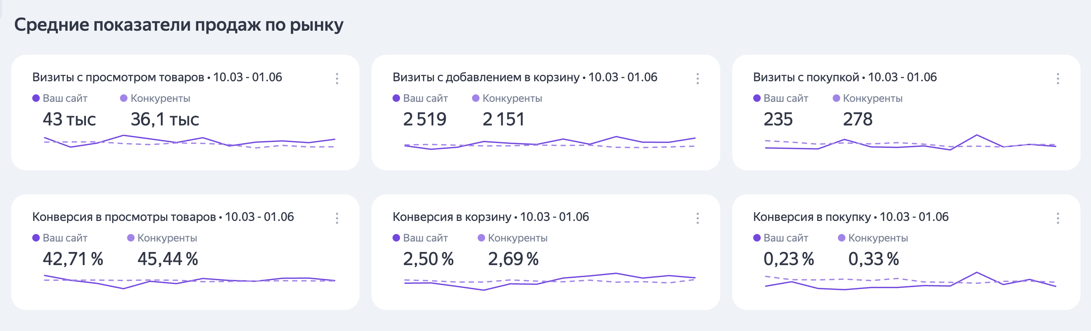The image size is (1091, 331).
Task: Click the 42,71 % product views conversion value
Action: click(73, 259)
